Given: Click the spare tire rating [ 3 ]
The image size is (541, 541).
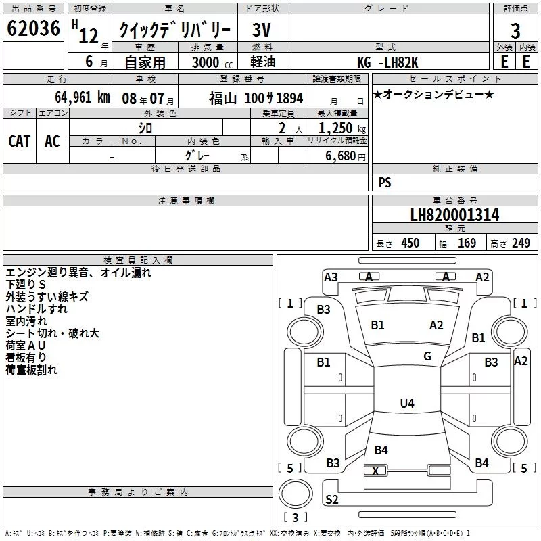Looking at the screenshot, I should pyautogui.click(x=296, y=517).
